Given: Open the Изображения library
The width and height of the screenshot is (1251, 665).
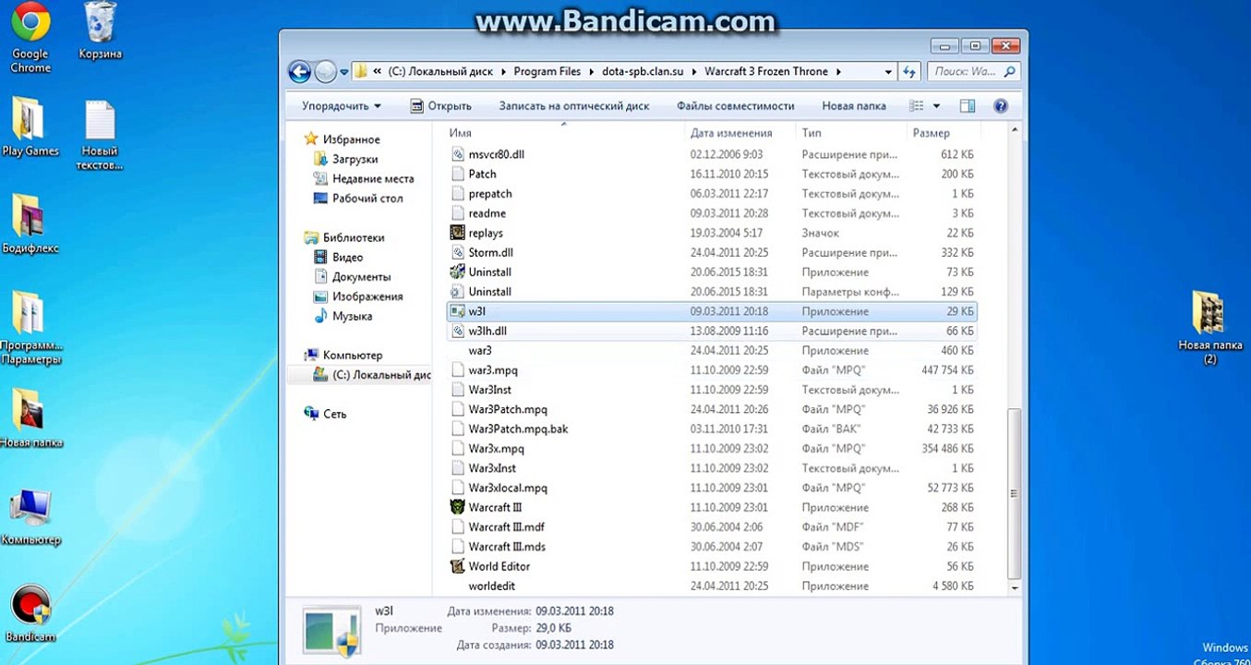Looking at the screenshot, I should 367,296.
